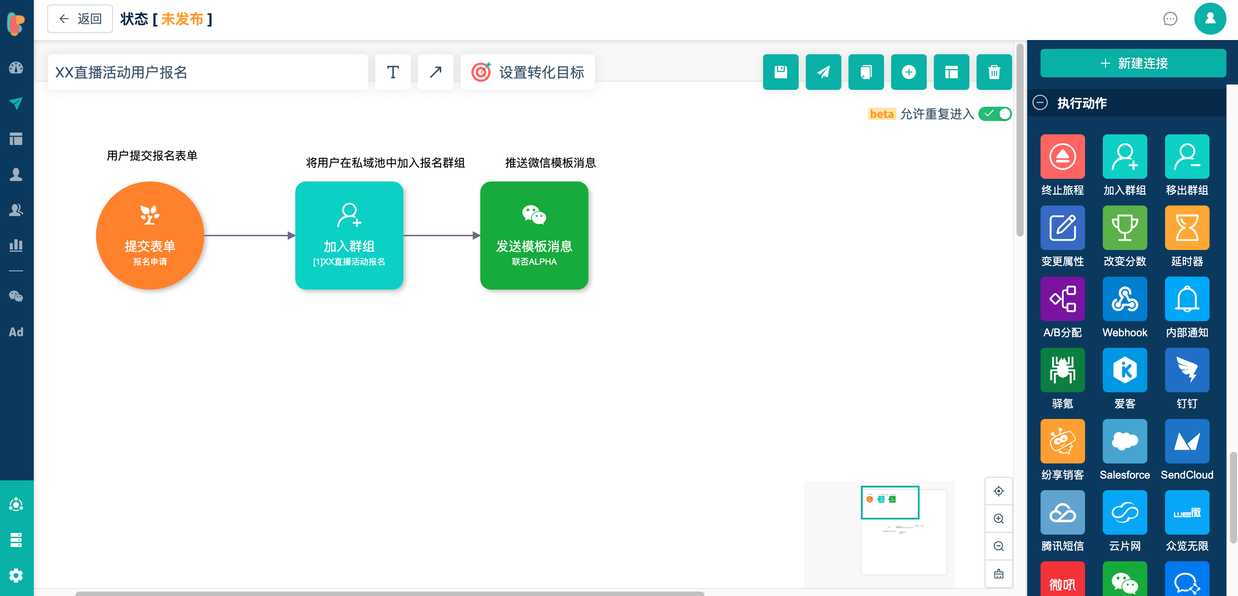Click the 用户提交报名表单 annotation text
1238x596 pixels.
(x=152, y=156)
